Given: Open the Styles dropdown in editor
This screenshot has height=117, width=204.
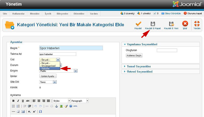Looking at the screenshot, I should point(61,101).
